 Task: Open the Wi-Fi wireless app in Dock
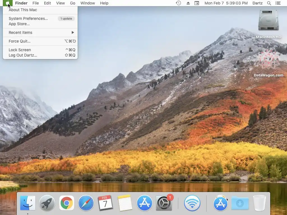[x=192, y=203]
